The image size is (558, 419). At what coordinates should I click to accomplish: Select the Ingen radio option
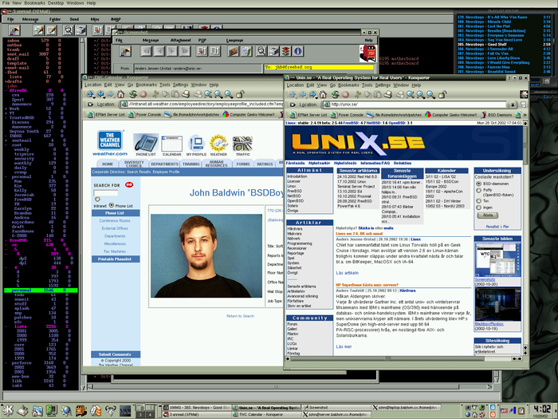pos(478,208)
